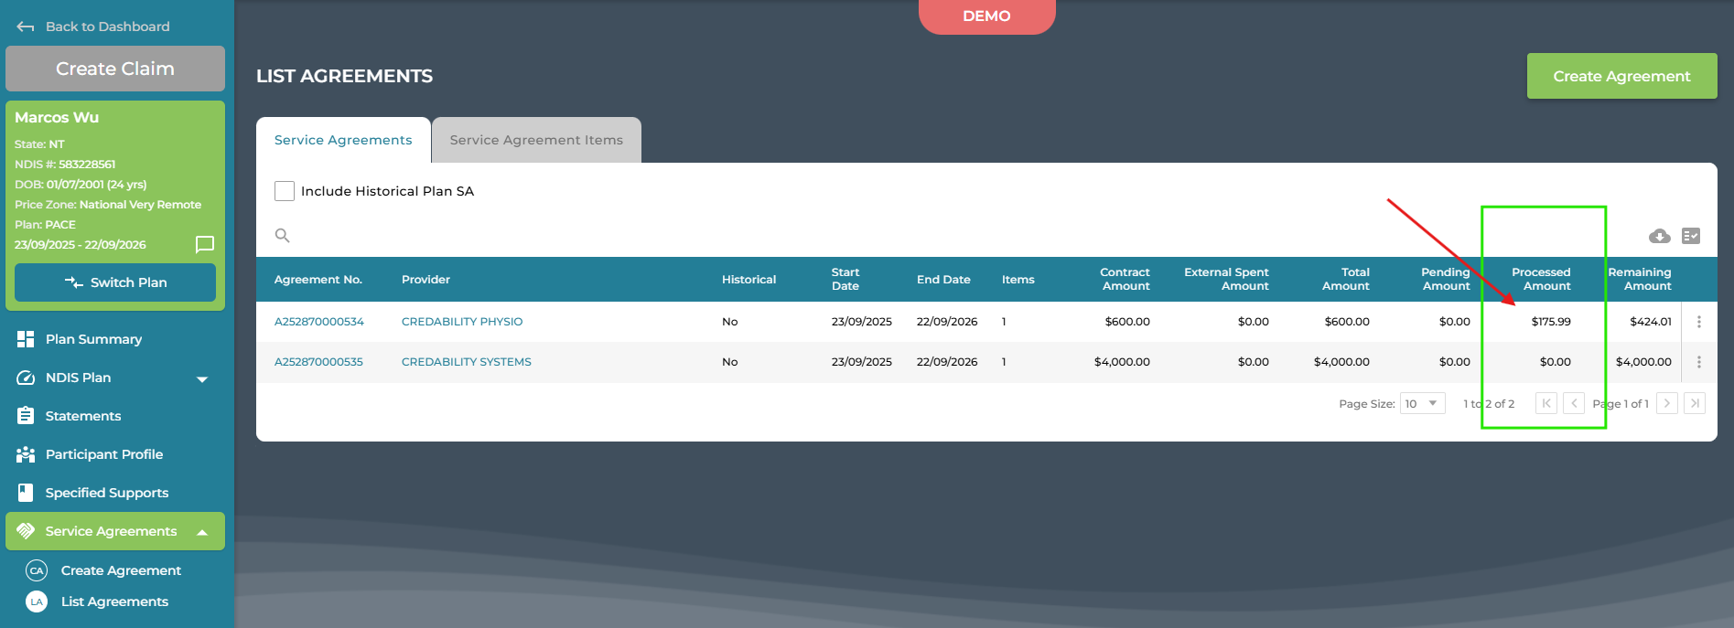Open agreement A252870000534 link
Image resolution: width=1734 pixels, height=628 pixels.
(319, 322)
